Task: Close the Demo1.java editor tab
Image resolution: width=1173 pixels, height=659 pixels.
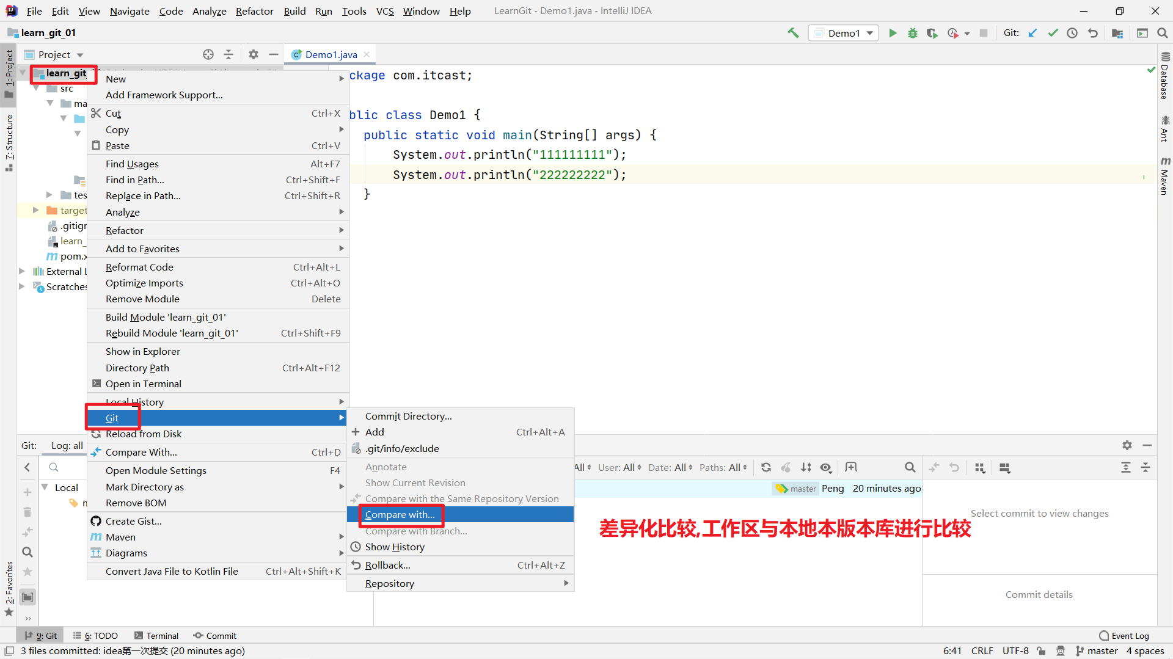Action: tap(367, 54)
